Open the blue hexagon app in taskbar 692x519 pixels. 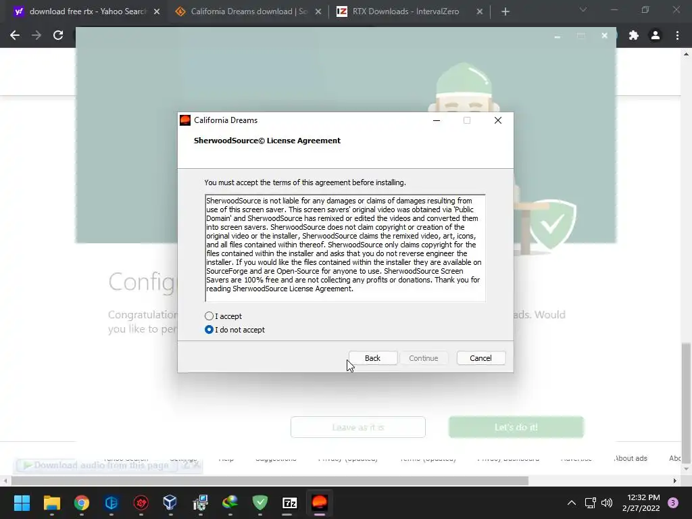click(x=112, y=503)
